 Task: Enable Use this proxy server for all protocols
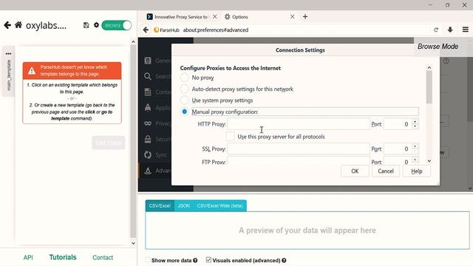[230, 136]
